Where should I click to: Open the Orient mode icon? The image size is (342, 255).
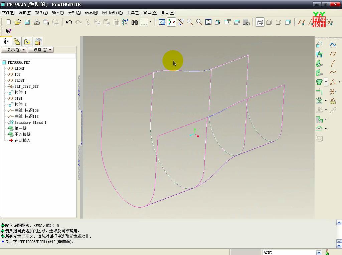click(x=180, y=22)
